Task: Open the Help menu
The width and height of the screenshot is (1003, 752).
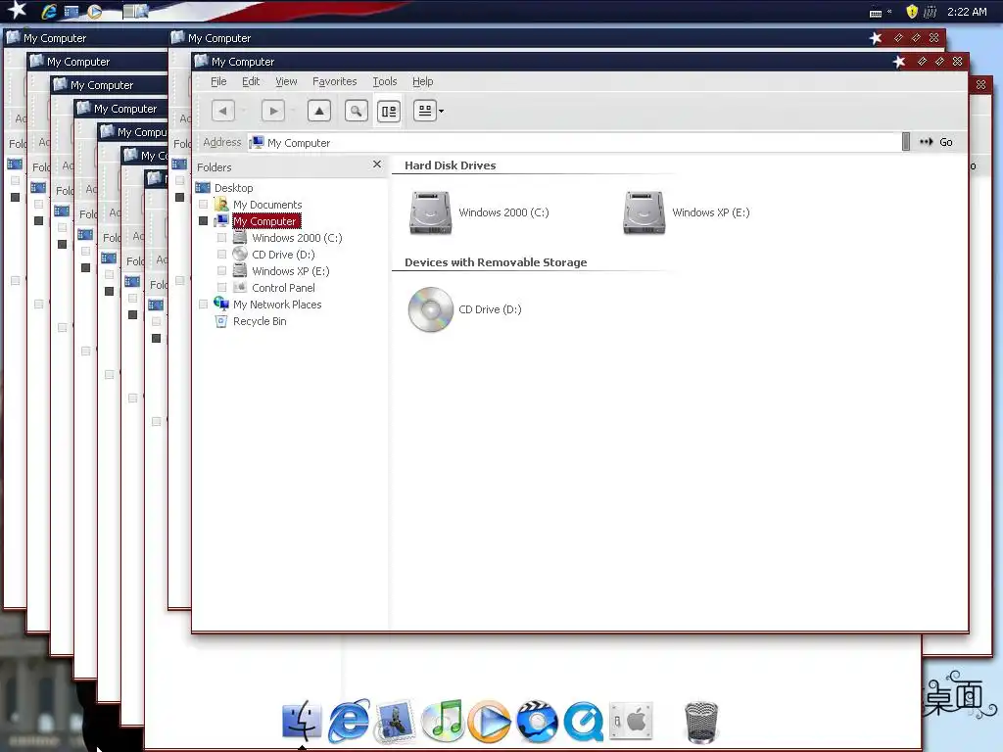Action: (x=422, y=81)
